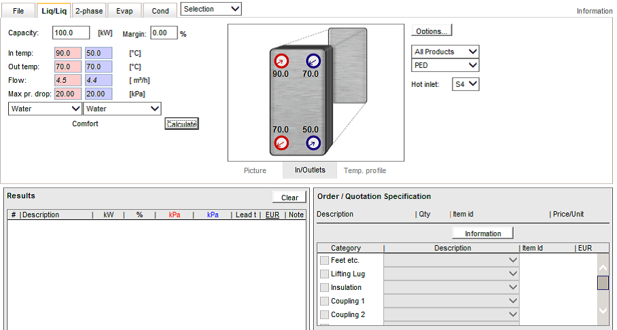This screenshot has width=617, height=330.
Task: Clear the results list
Action: click(x=289, y=198)
